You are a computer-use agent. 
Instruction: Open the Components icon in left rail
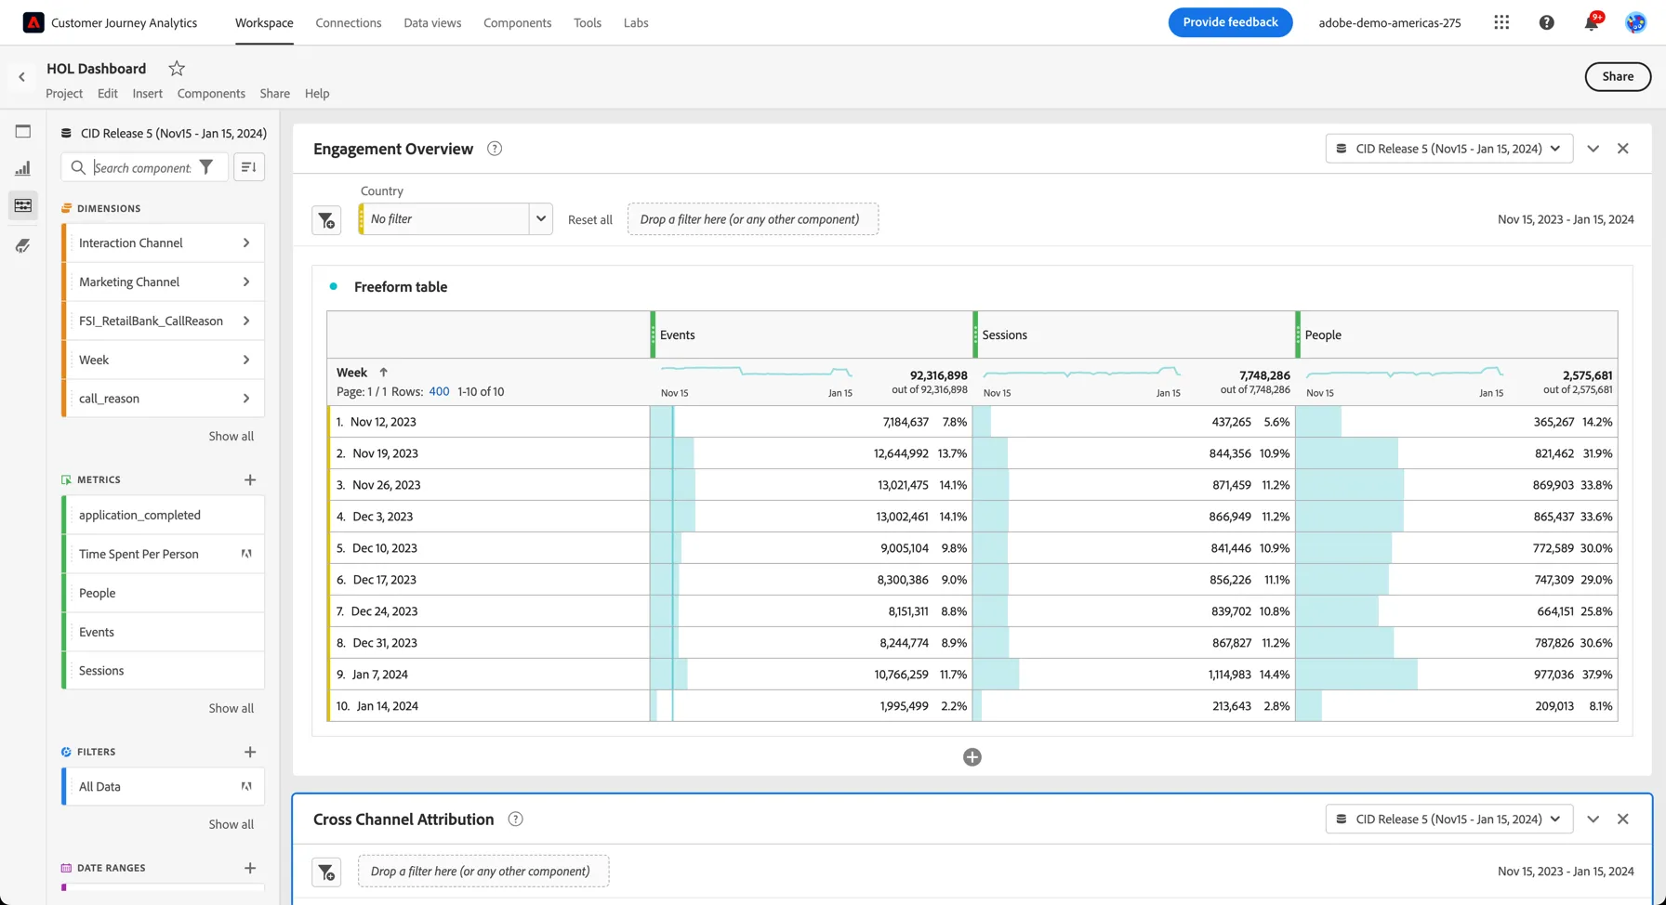tap(23, 205)
